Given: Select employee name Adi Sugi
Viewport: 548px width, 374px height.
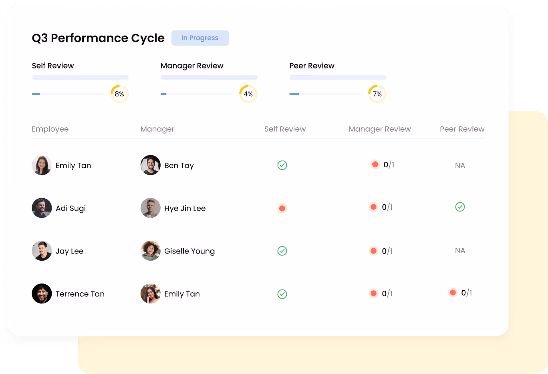Looking at the screenshot, I should [x=71, y=208].
